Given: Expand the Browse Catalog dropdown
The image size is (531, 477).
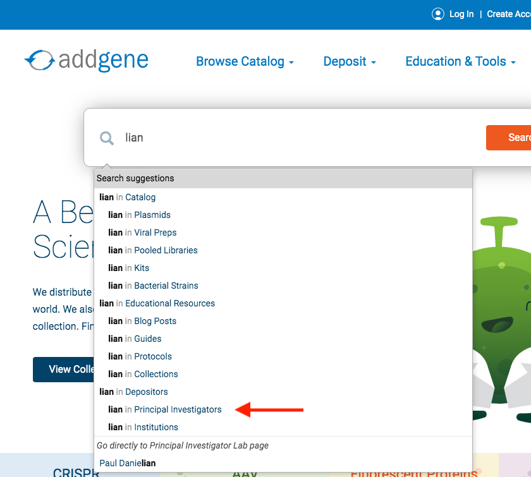Looking at the screenshot, I should click(245, 62).
